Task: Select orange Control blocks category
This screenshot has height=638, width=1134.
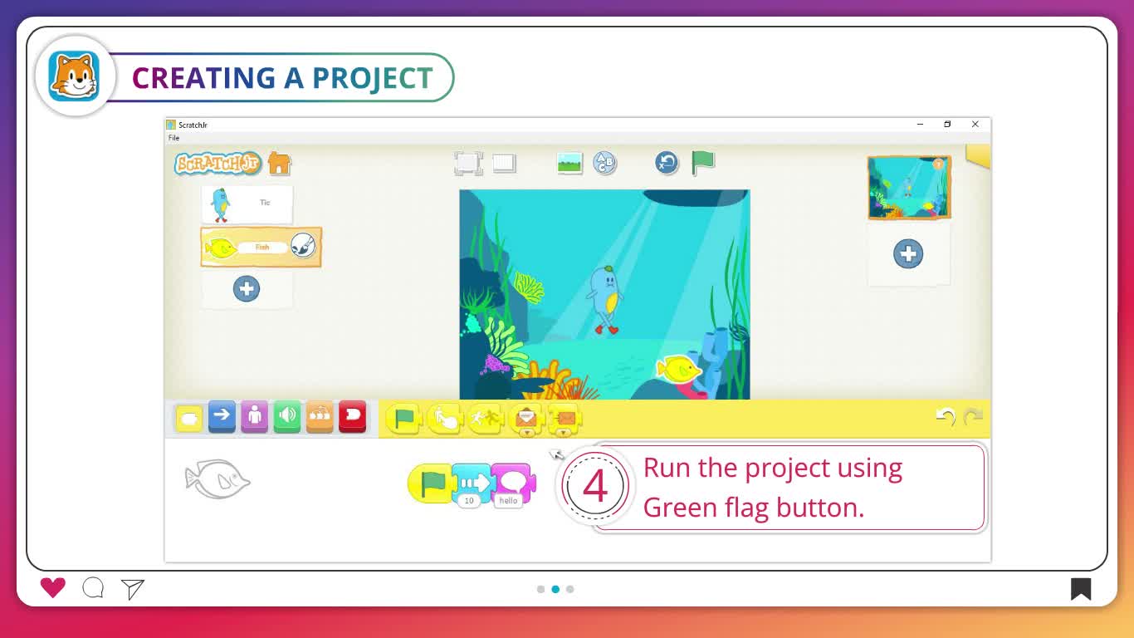Action: 320,416
